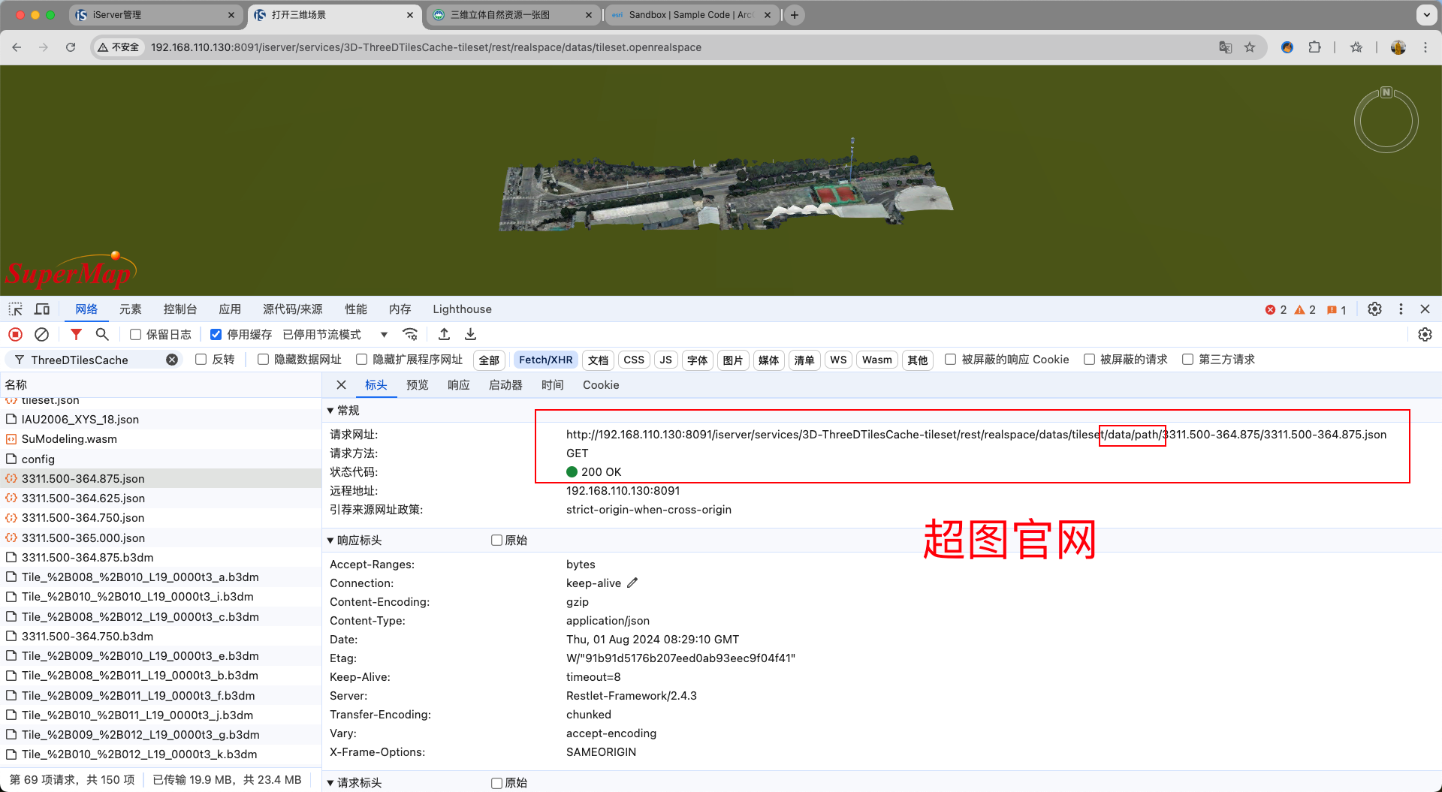Viewport: 1442px width, 792px height.
Task: Stop recording network log
Action: (x=15, y=335)
